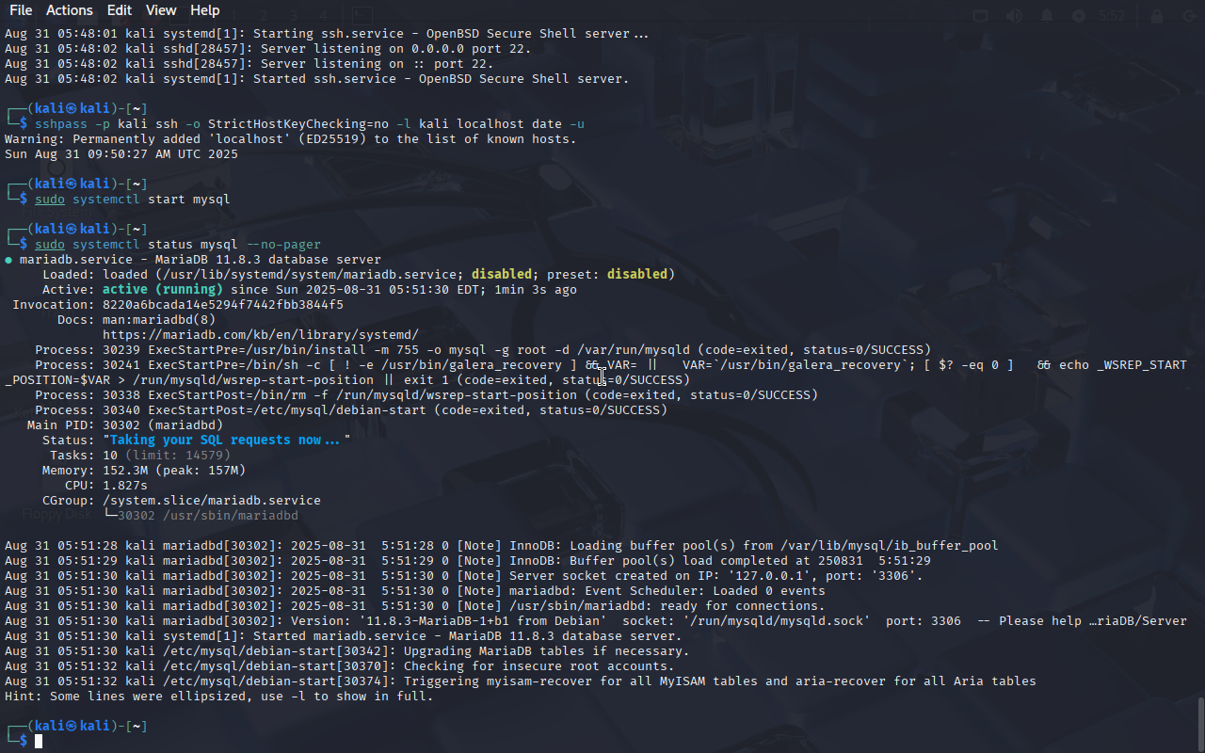
Task: Open the File menu
Action: [x=21, y=10]
